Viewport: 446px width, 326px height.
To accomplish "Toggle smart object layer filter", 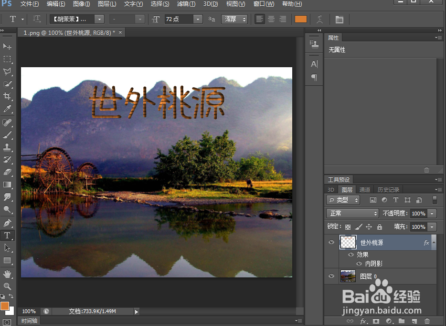I will (419, 200).
